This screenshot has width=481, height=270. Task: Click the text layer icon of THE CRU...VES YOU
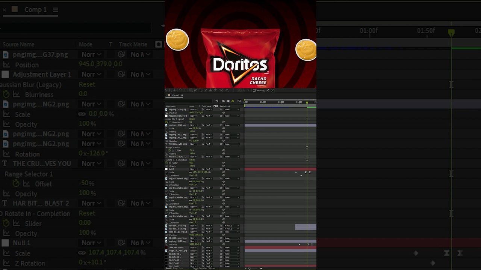click(x=166, y=144)
